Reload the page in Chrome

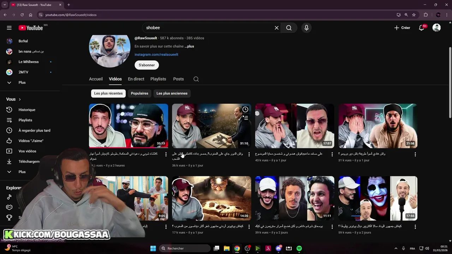click(x=22, y=15)
